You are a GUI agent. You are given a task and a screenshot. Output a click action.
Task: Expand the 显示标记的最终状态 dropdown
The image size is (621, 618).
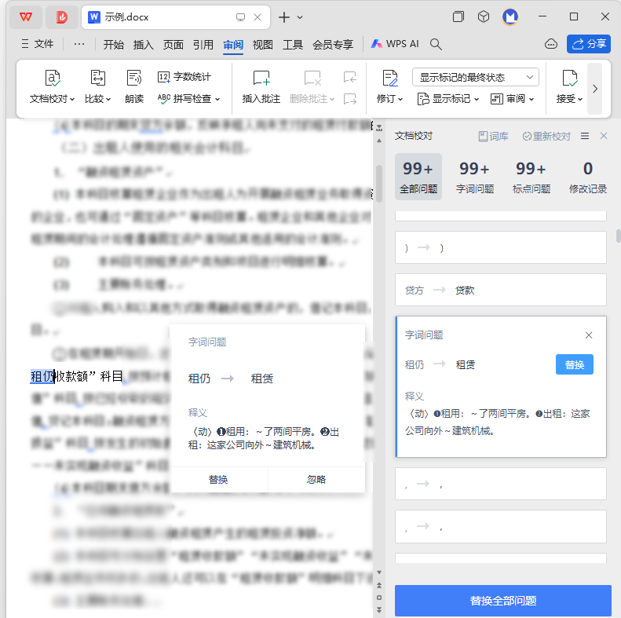tap(531, 77)
